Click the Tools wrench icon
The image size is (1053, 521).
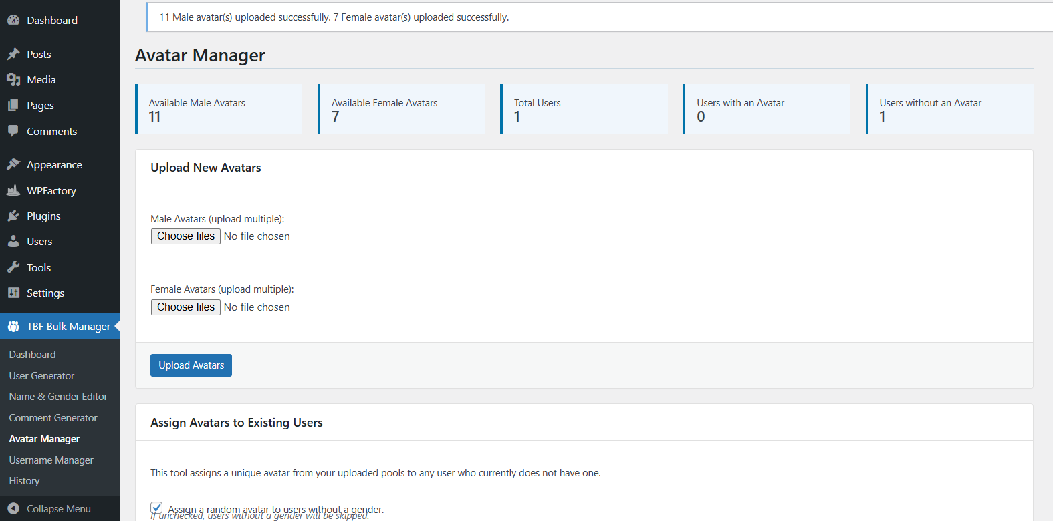click(x=13, y=267)
